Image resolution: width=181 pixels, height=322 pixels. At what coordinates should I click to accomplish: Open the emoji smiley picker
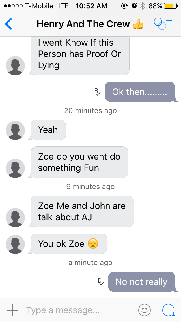tap(145, 310)
